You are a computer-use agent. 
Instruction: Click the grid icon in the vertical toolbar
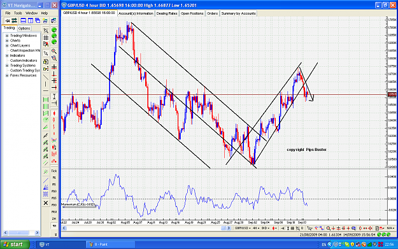(x=46, y=38)
